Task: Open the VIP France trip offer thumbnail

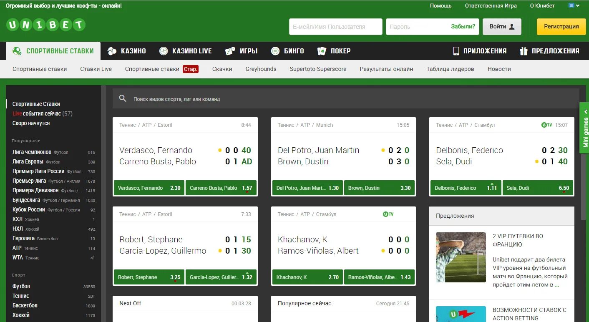Action: pyautogui.click(x=461, y=257)
